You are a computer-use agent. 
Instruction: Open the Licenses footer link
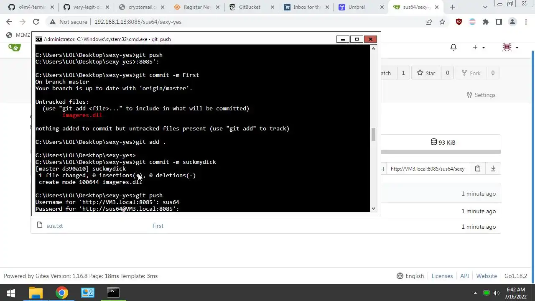click(x=442, y=276)
